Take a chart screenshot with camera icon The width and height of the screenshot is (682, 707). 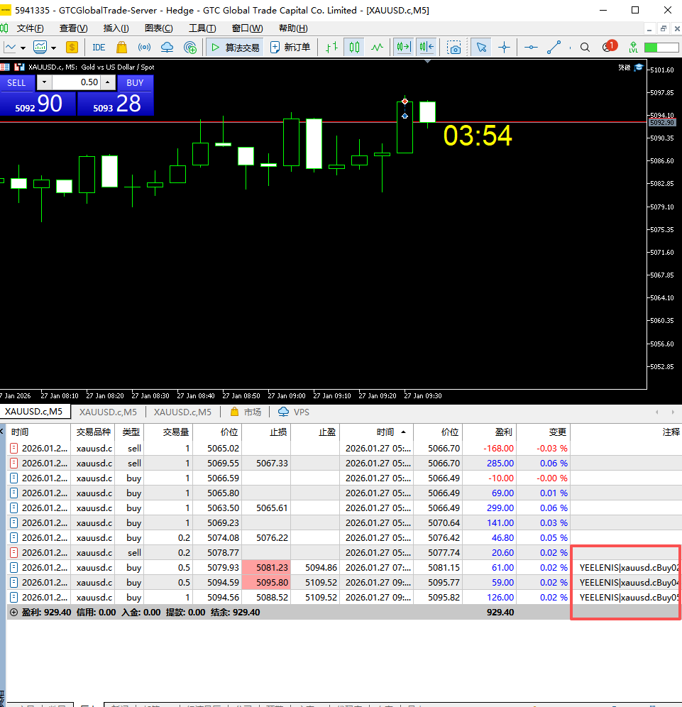point(454,48)
